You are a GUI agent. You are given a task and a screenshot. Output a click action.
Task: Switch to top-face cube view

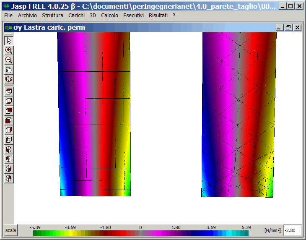9,91
